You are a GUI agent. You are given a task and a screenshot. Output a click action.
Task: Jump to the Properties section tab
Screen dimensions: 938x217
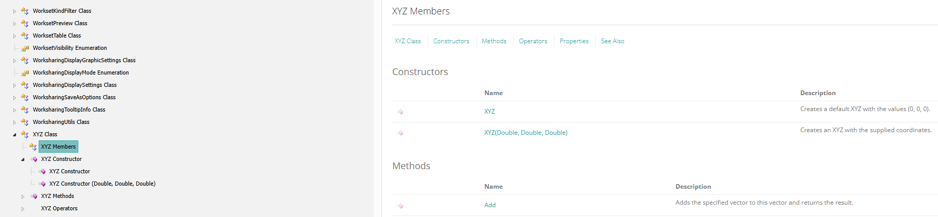click(x=574, y=41)
